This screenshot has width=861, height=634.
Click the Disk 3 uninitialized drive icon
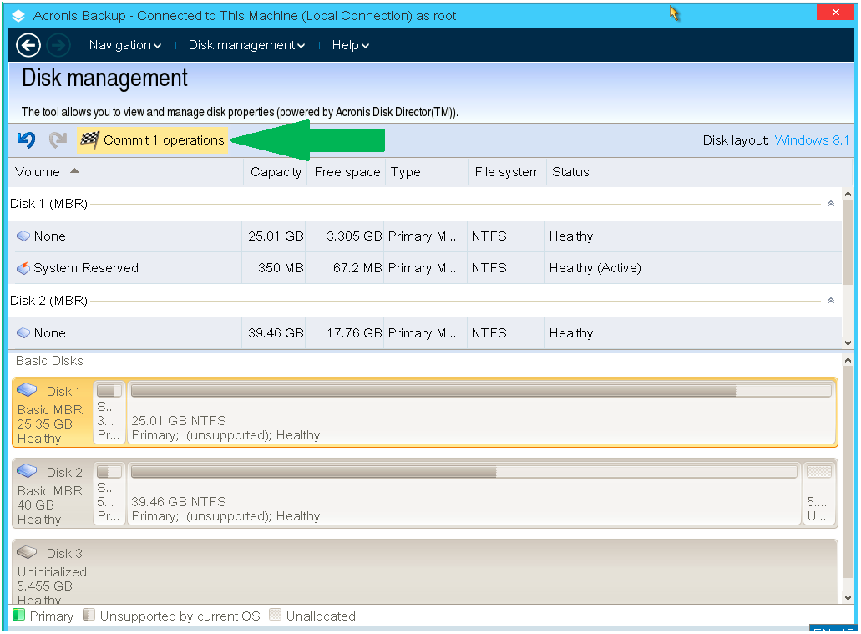click(x=27, y=552)
